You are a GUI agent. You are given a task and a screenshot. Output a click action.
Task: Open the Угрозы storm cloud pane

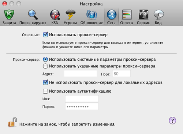click(x=70, y=17)
